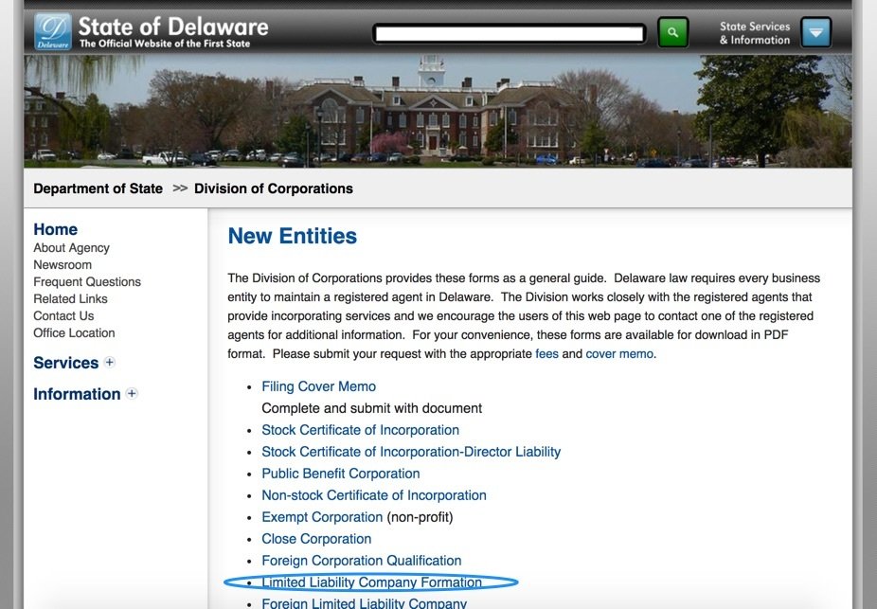Open Exempt Corporation form link

click(322, 517)
